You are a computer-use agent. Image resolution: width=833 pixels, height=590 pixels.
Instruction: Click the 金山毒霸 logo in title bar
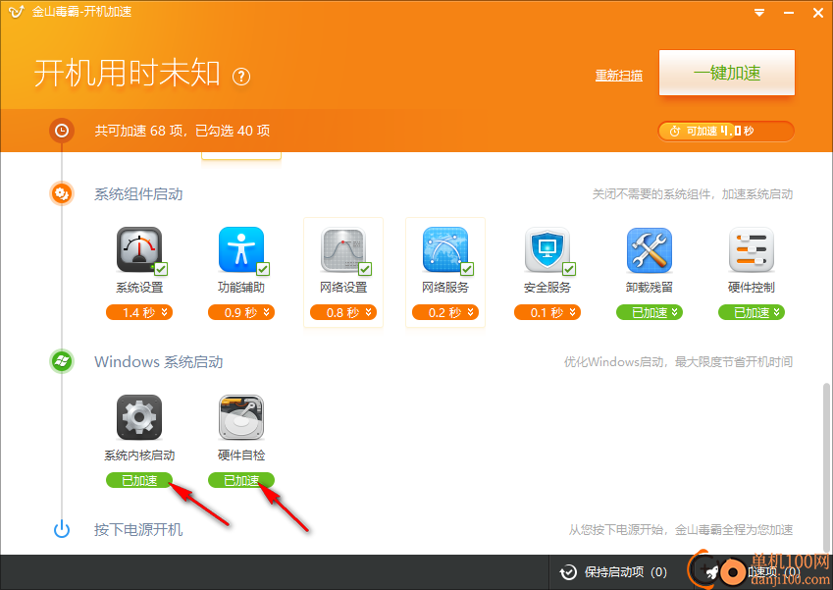pos(17,11)
